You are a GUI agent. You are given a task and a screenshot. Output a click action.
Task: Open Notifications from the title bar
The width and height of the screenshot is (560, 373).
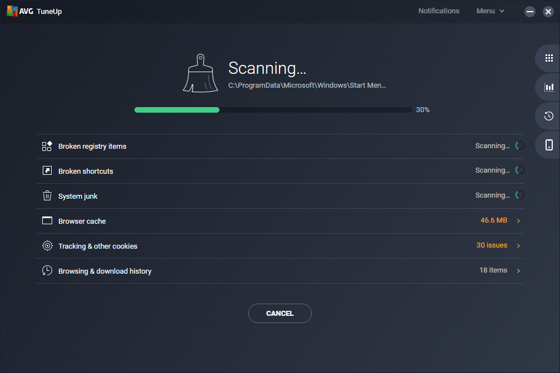click(439, 11)
